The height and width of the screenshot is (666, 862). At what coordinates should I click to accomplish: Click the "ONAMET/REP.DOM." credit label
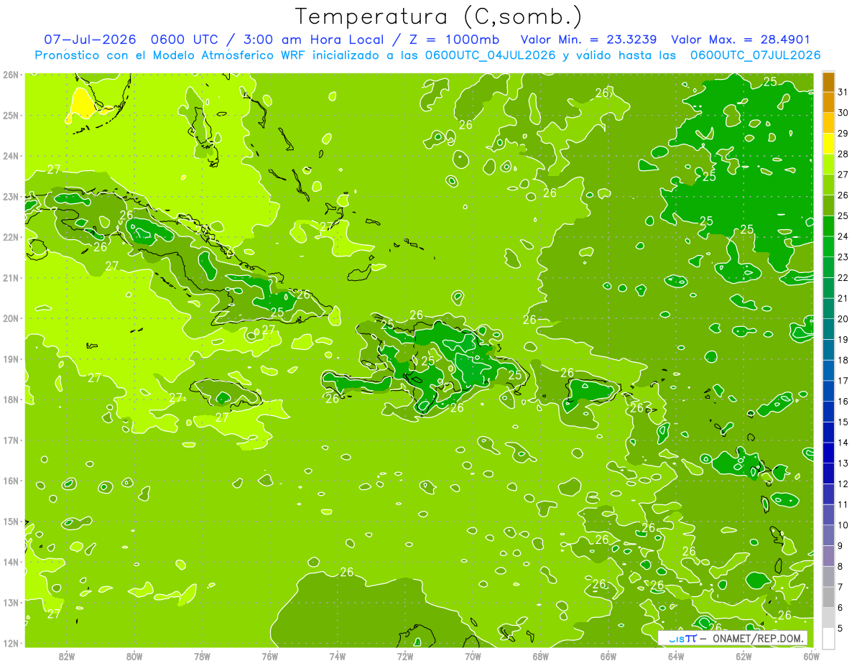[x=759, y=639]
